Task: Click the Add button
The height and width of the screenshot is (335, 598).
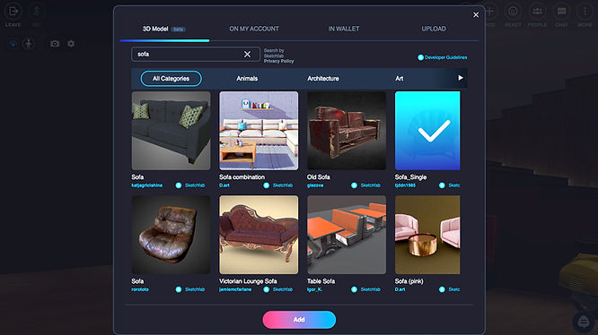Action: (x=299, y=320)
